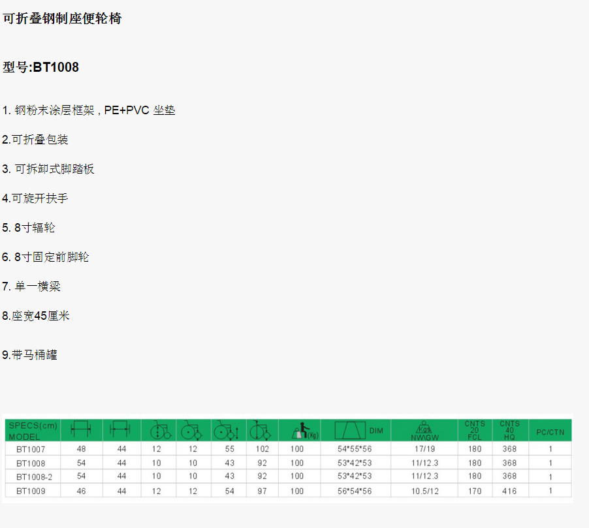
Task: Click the value 46 in BT1009 row
Action: click(81, 491)
